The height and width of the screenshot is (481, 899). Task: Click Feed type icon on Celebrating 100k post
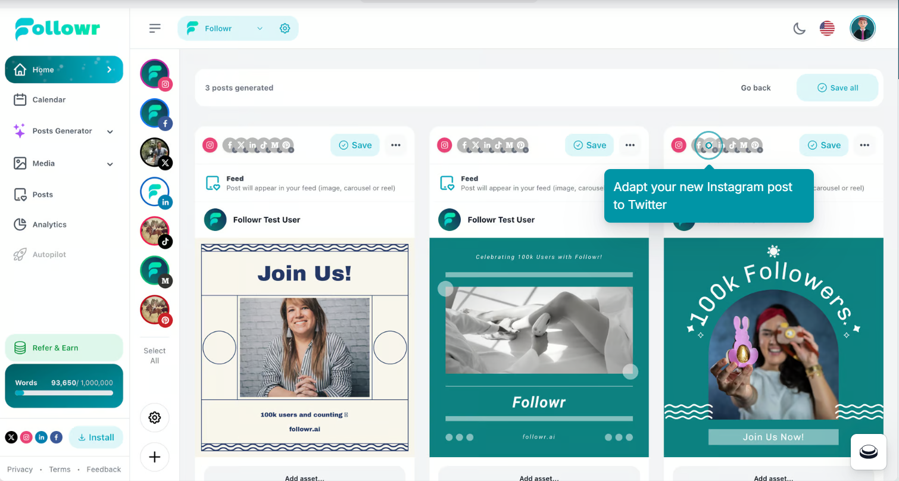[447, 183]
